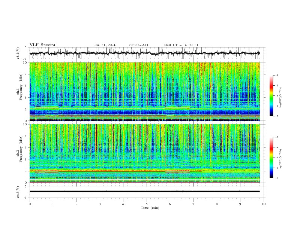Select the "ch.3(V)" voltage axis label

click(x=18, y=192)
